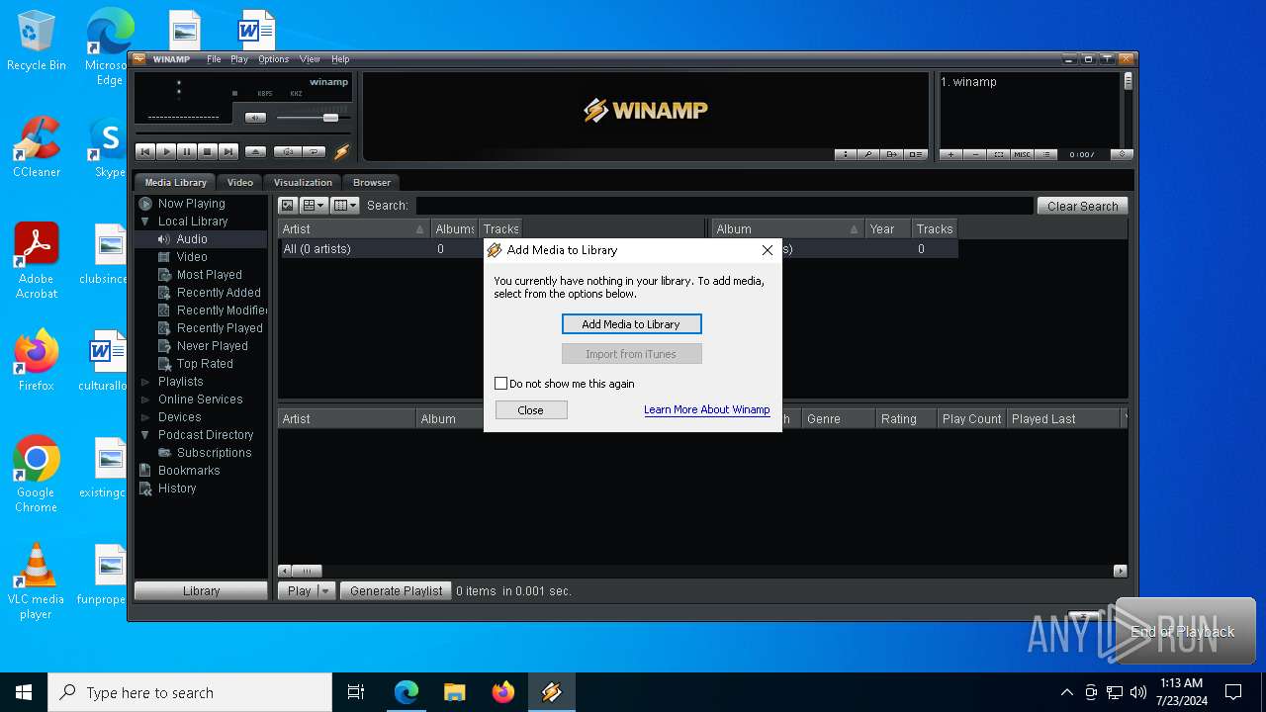Click the Library button at bottom
1266x712 pixels.
tap(201, 590)
